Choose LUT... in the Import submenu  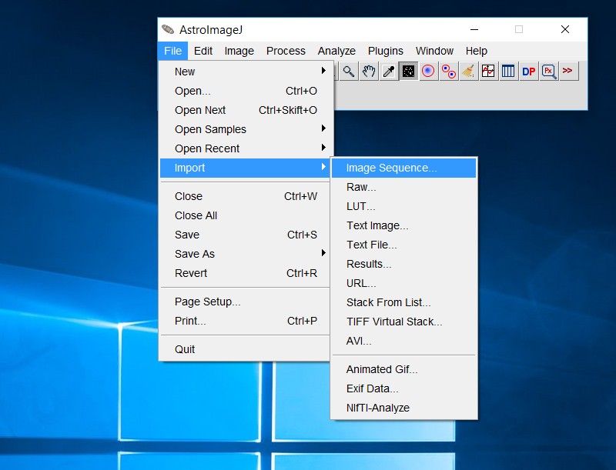[x=403, y=206]
